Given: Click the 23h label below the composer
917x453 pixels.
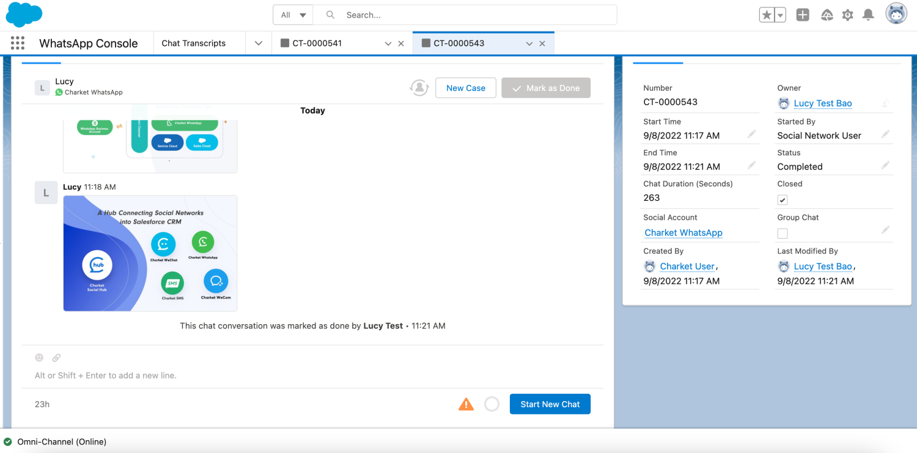Looking at the screenshot, I should coord(42,404).
